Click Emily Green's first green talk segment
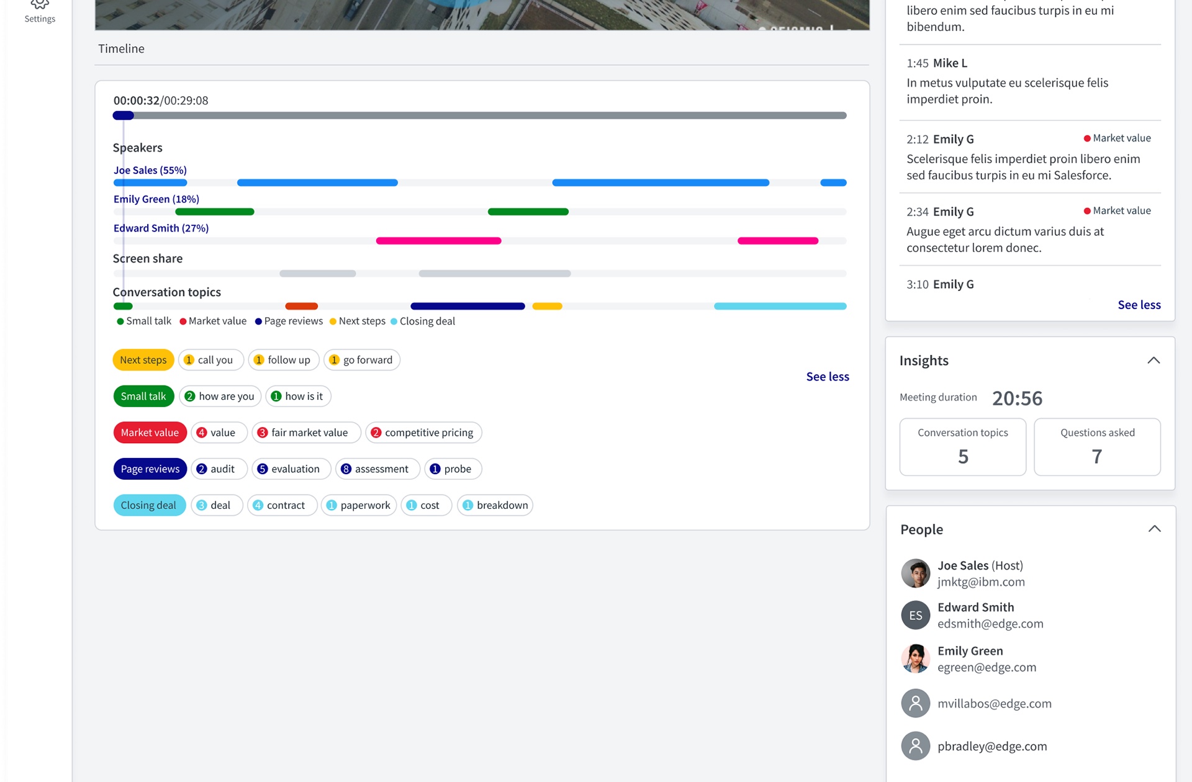The width and height of the screenshot is (1192, 782). coord(215,212)
